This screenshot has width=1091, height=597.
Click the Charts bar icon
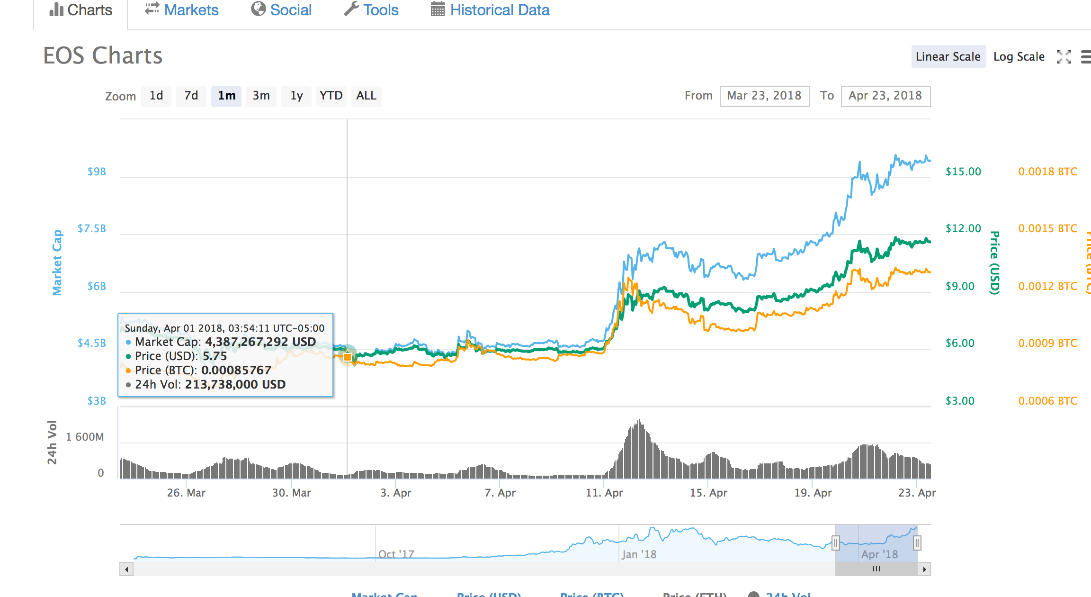[x=56, y=9]
